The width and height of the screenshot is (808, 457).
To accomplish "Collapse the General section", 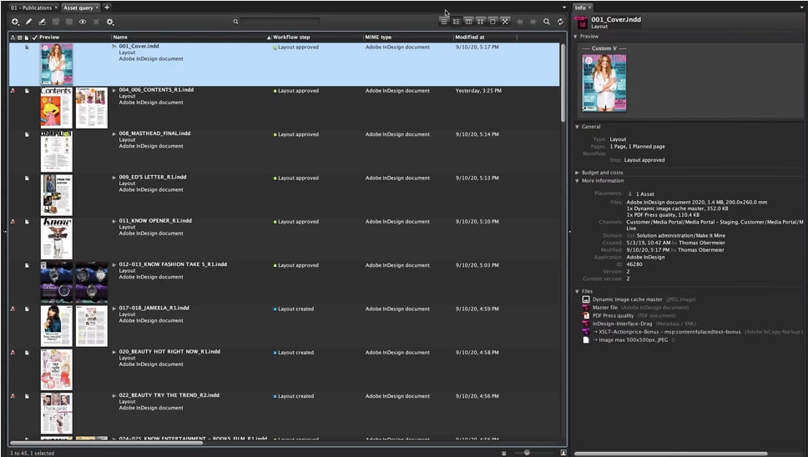I will pyautogui.click(x=577, y=127).
